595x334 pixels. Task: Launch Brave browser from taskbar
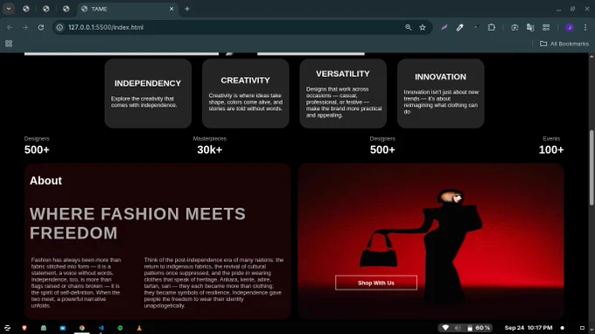point(24,328)
